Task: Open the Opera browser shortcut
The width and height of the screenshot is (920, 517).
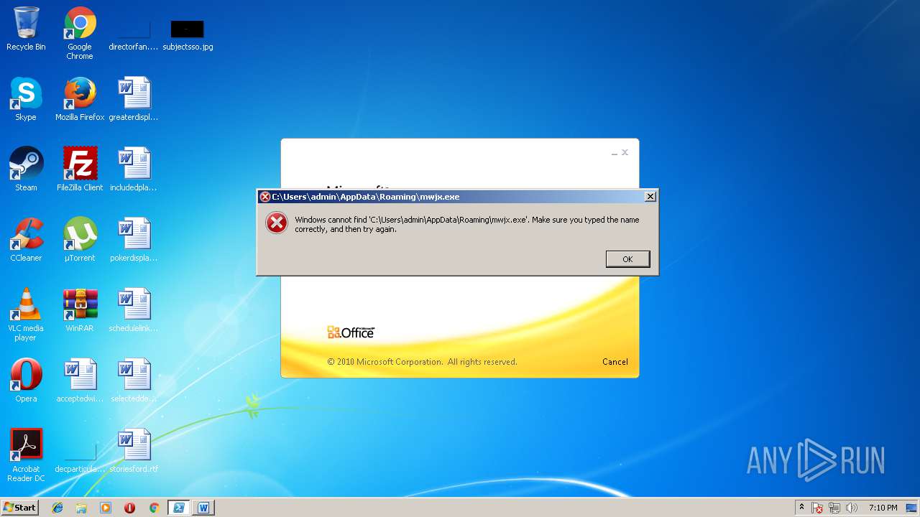Action: pos(26,381)
